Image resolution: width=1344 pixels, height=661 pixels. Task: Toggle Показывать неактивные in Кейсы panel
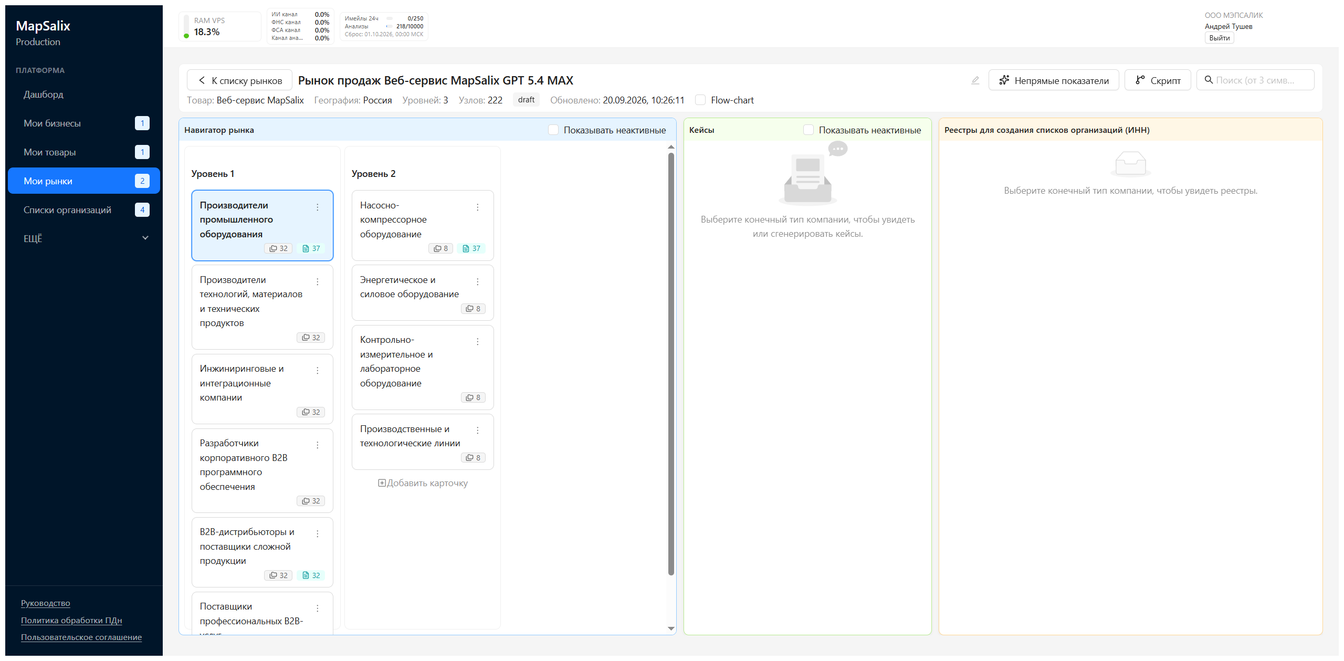(x=808, y=130)
